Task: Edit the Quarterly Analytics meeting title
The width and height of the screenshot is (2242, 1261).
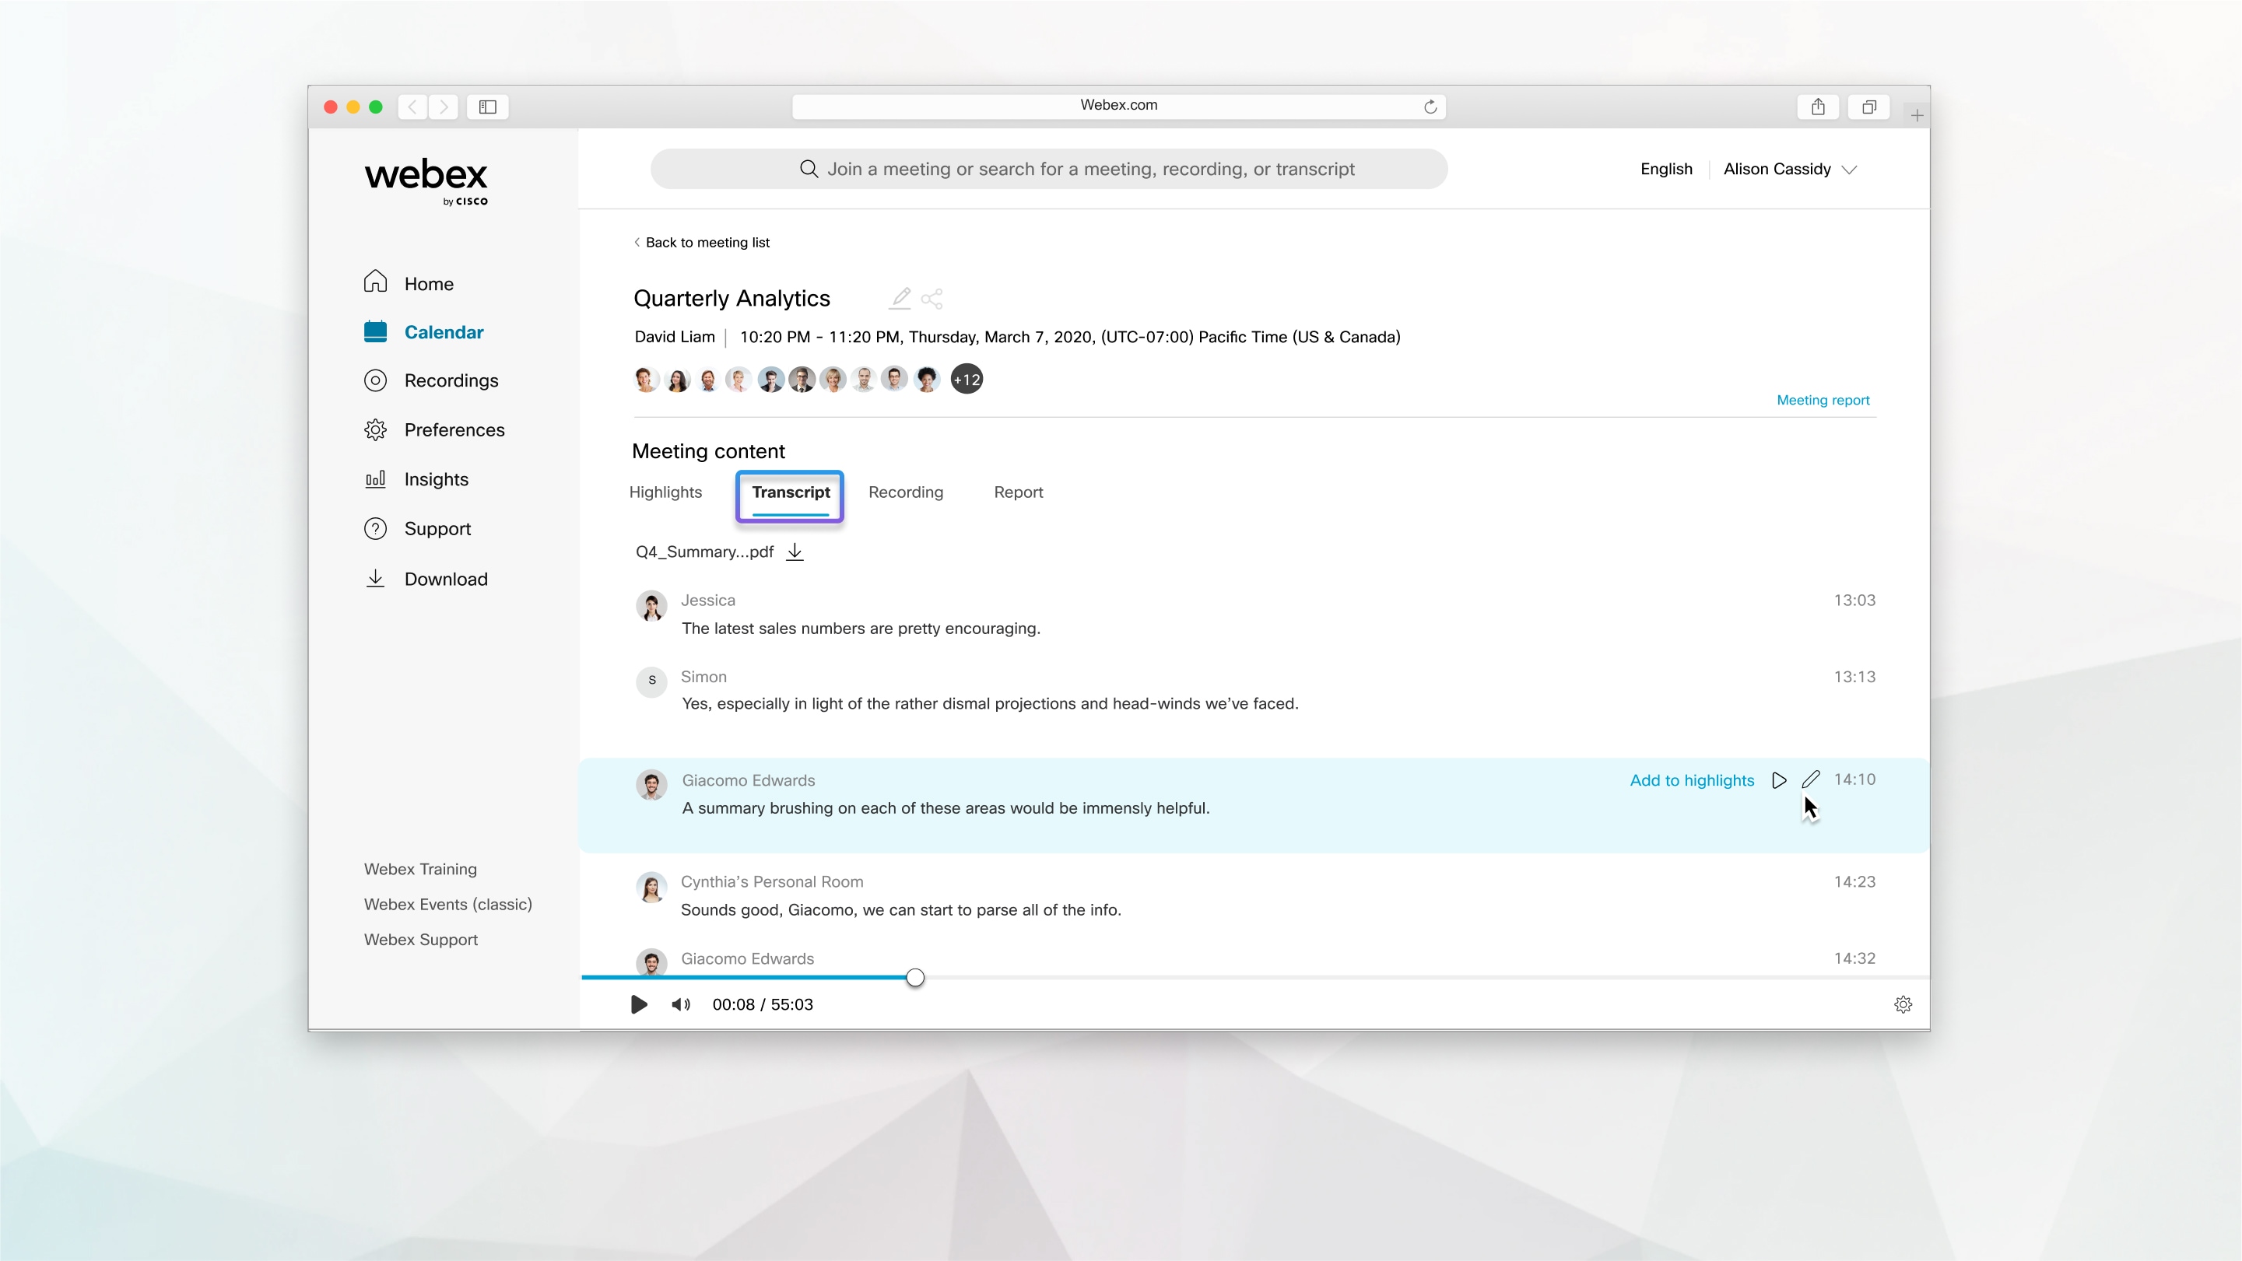Action: (x=899, y=299)
